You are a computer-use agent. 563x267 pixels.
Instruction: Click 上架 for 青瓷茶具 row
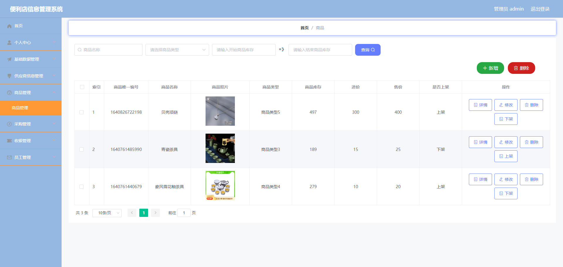[506, 156]
